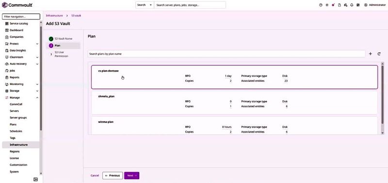Screen dimensions: 388x183
Task: Click the Auto recovery icon
Action: [x=7, y=64]
